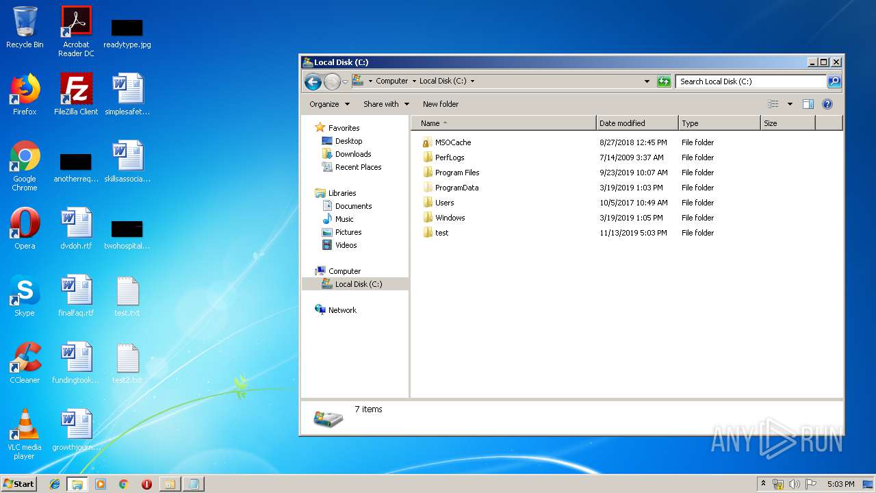The height and width of the screenshot is (493, 876).
Task: Select the Program Files folder
Action: pos(456,173)
